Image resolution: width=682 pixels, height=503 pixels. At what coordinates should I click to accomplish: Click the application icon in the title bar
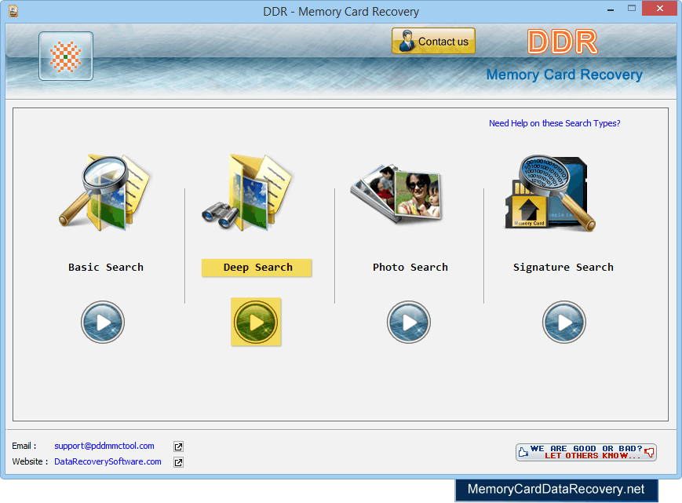13,11
